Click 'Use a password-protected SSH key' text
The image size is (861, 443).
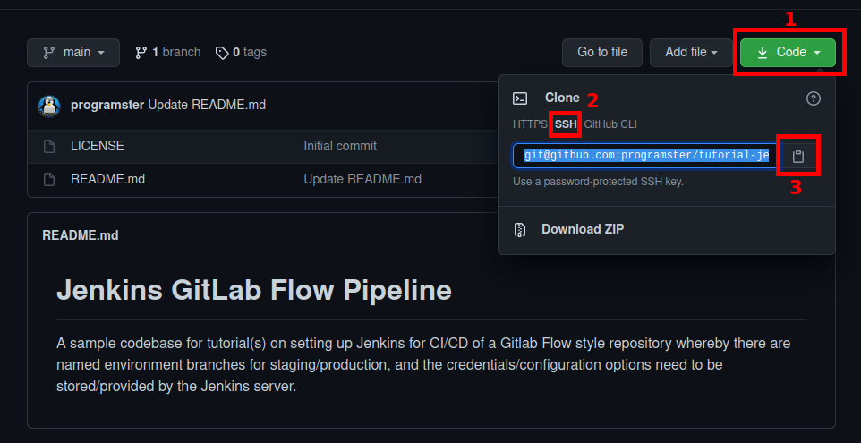pos(598,182)
